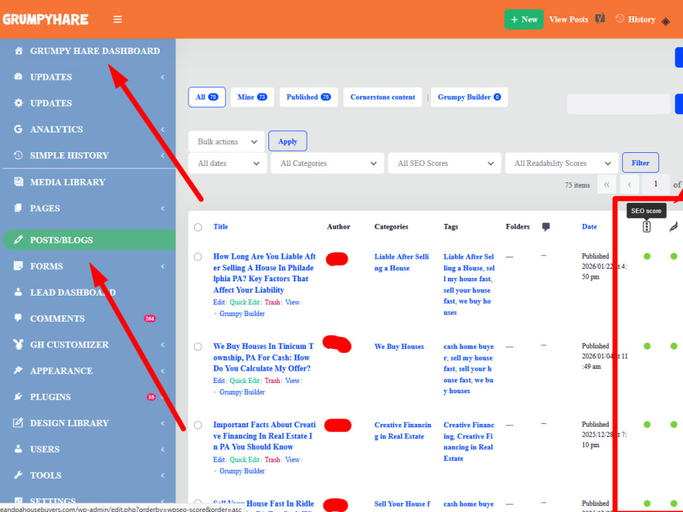The image size is (683, 512).
Task: Click the Tools wrench icon
Action: (18, 474)
